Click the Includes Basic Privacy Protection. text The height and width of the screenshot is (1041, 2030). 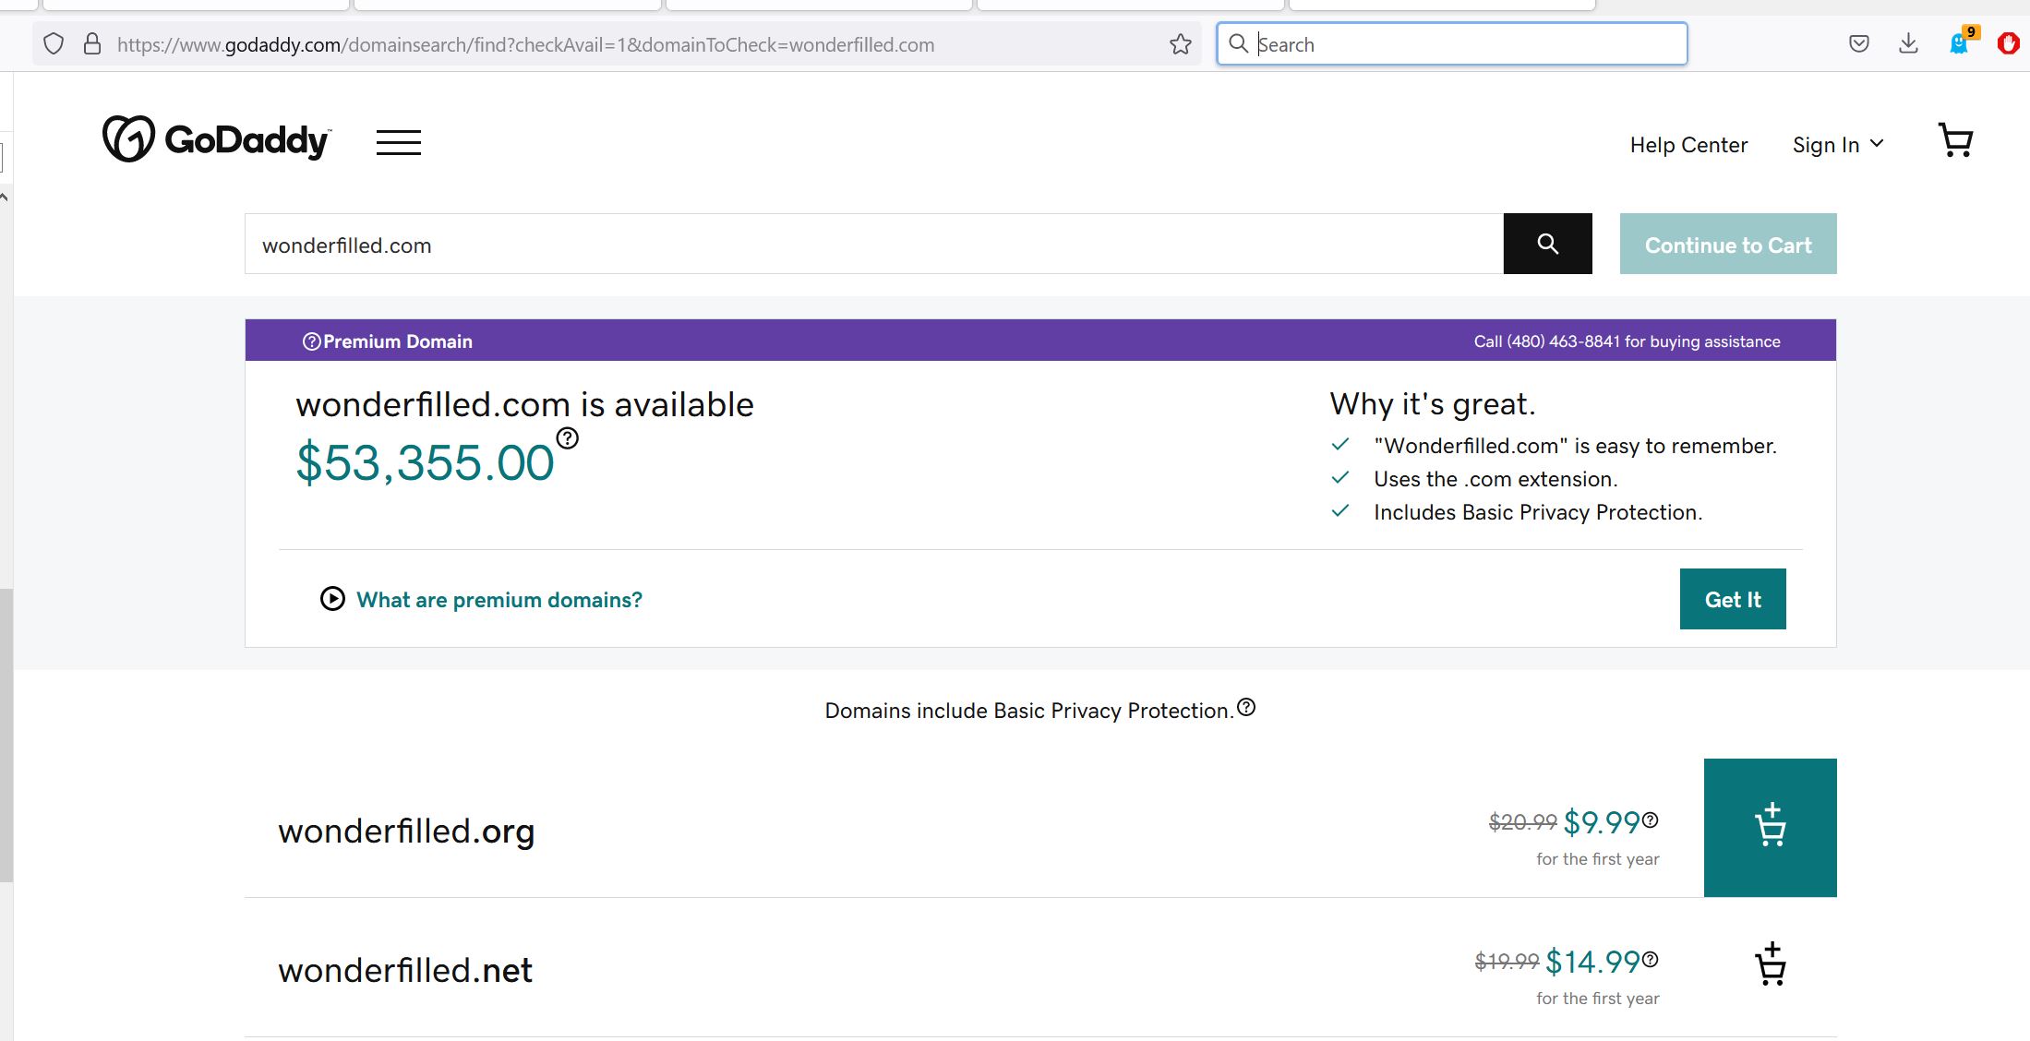coord(1538,512)
